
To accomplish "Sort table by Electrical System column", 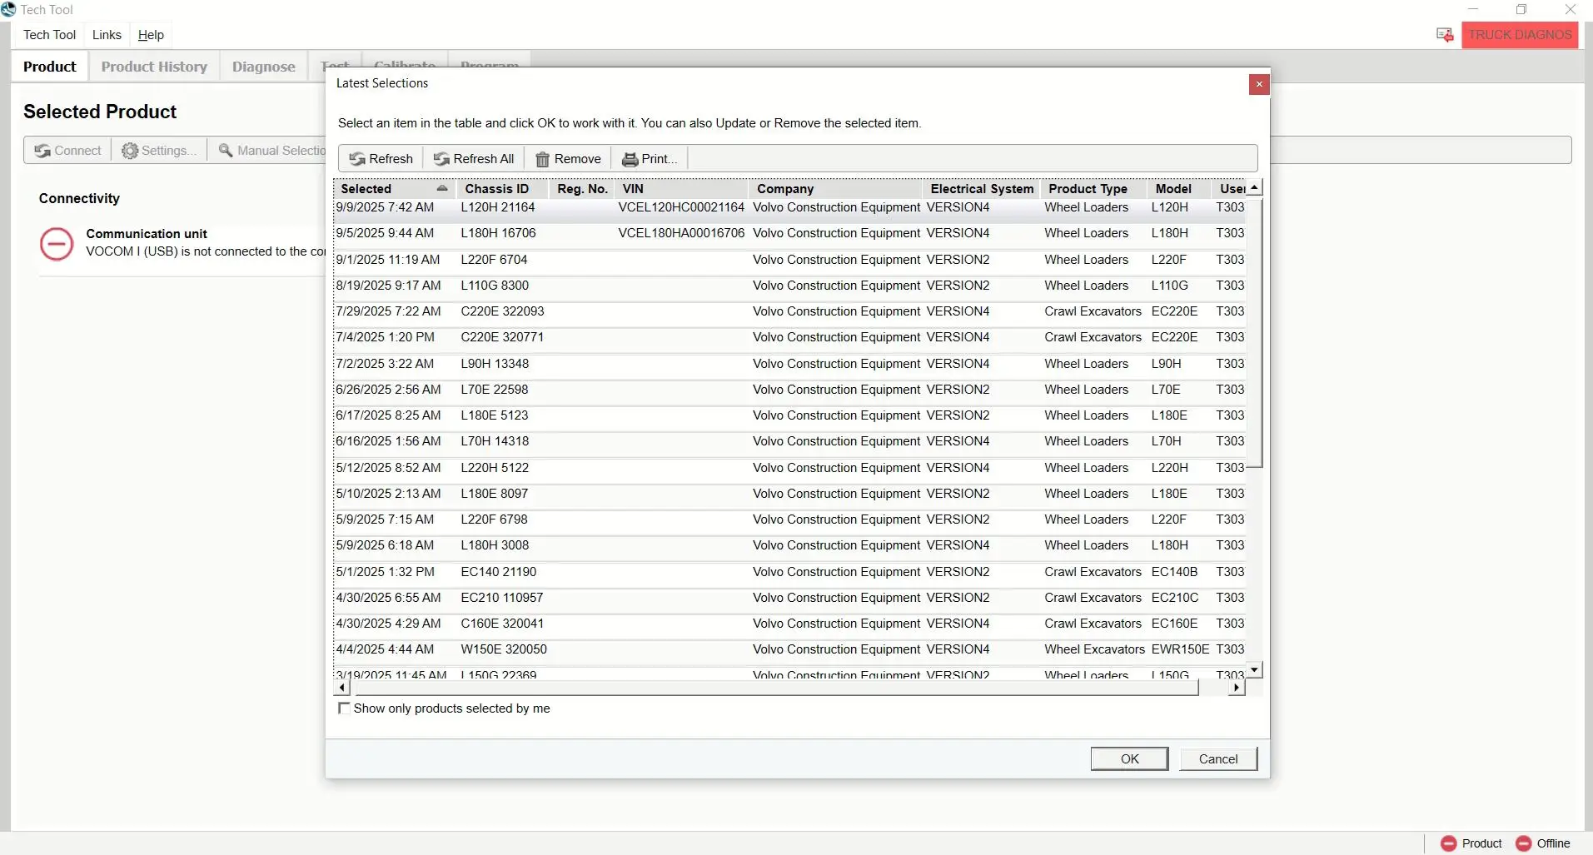I will [x=982, y=189].
